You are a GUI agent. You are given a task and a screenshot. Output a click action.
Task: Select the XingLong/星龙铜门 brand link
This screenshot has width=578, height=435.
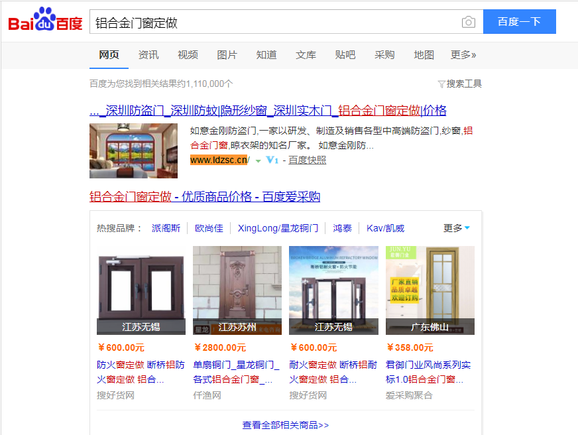[278, 228]
